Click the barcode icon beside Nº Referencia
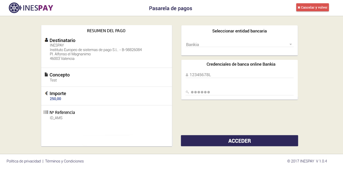This screenshot has width=343, height=170. (x=46, y=112)
